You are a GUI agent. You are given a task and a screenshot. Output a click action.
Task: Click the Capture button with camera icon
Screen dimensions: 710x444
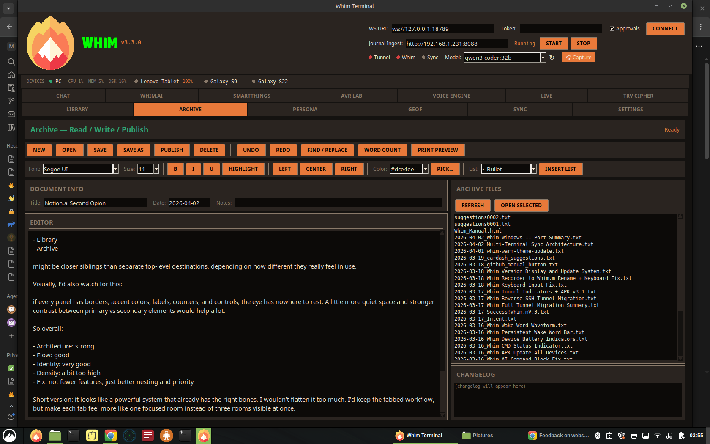click(578, 57)
